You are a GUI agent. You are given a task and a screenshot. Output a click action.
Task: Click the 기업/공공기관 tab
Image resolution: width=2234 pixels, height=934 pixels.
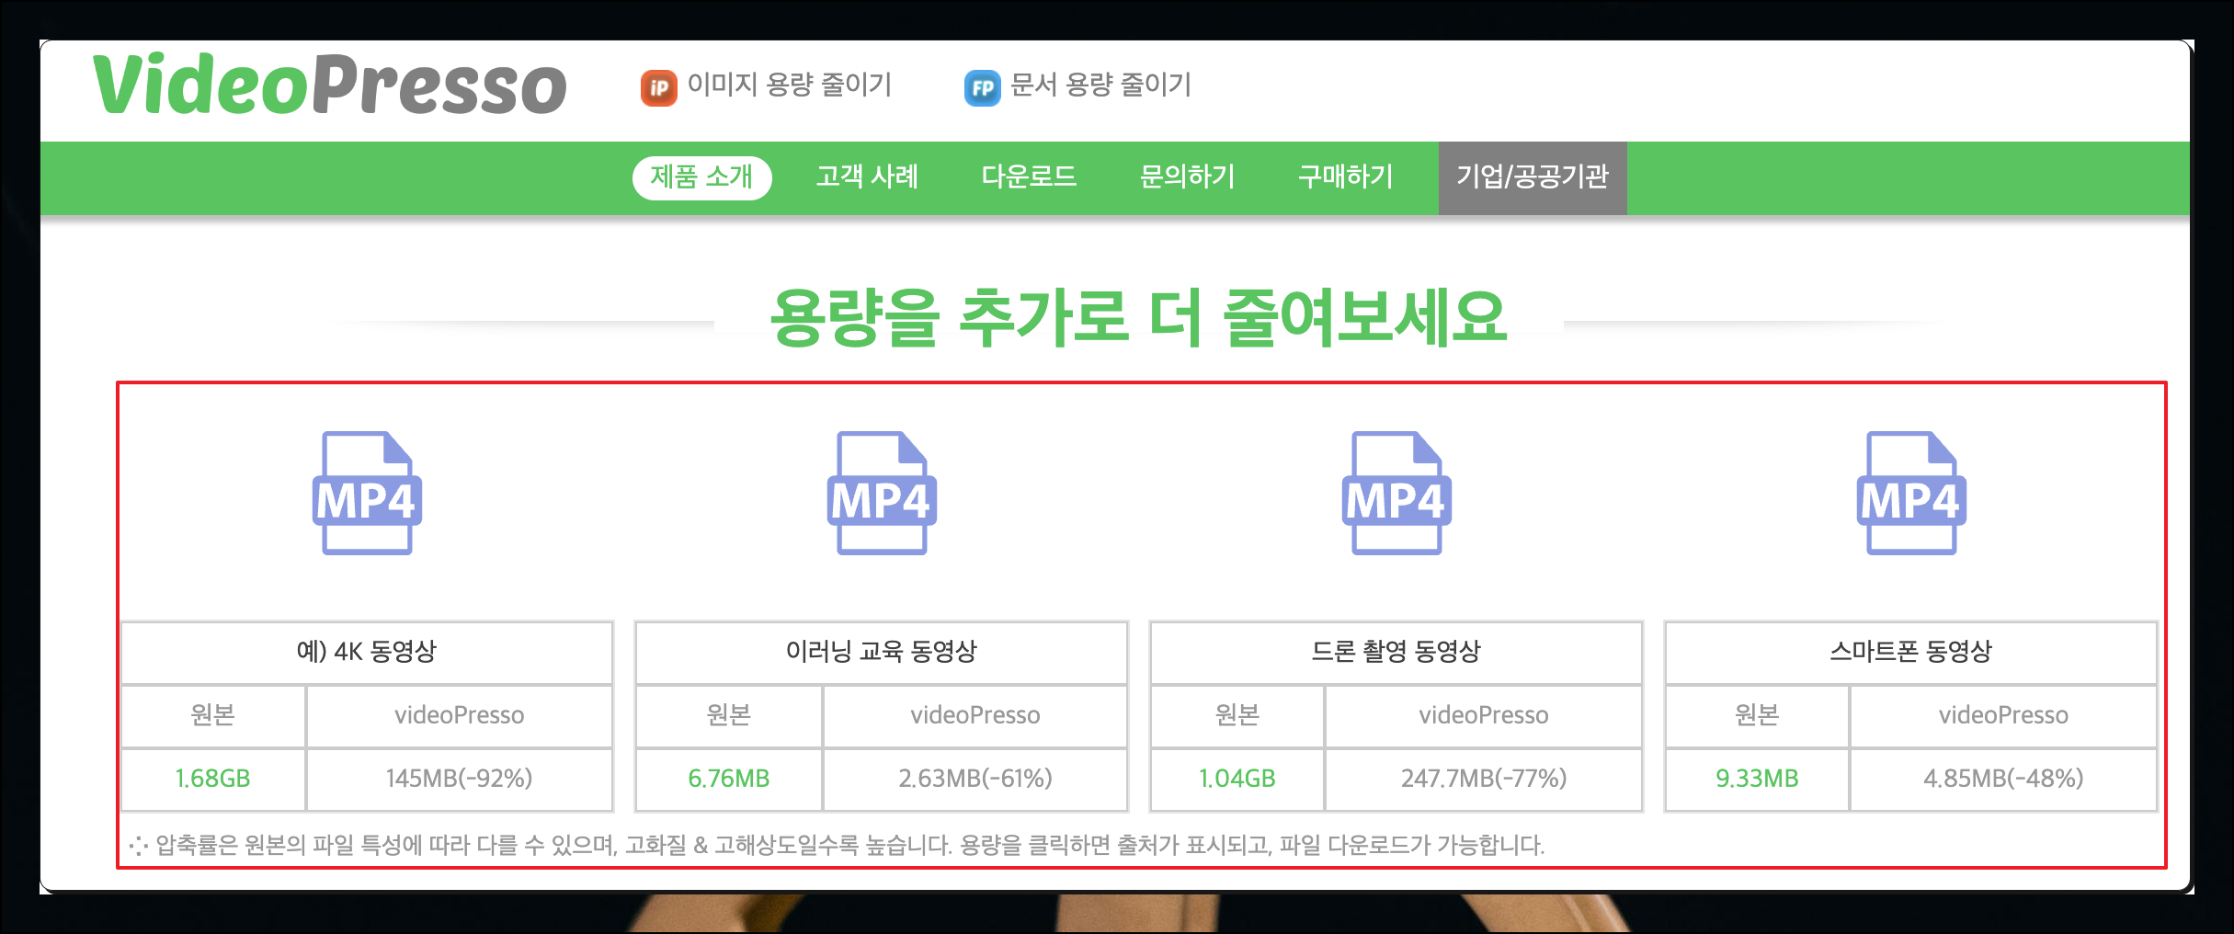click(x=1533, y=177)
